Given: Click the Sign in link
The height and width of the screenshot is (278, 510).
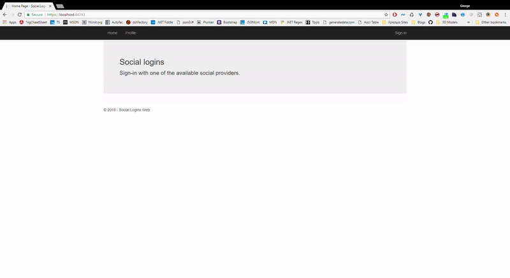Looking at the screenshot, I should [401, 33].
